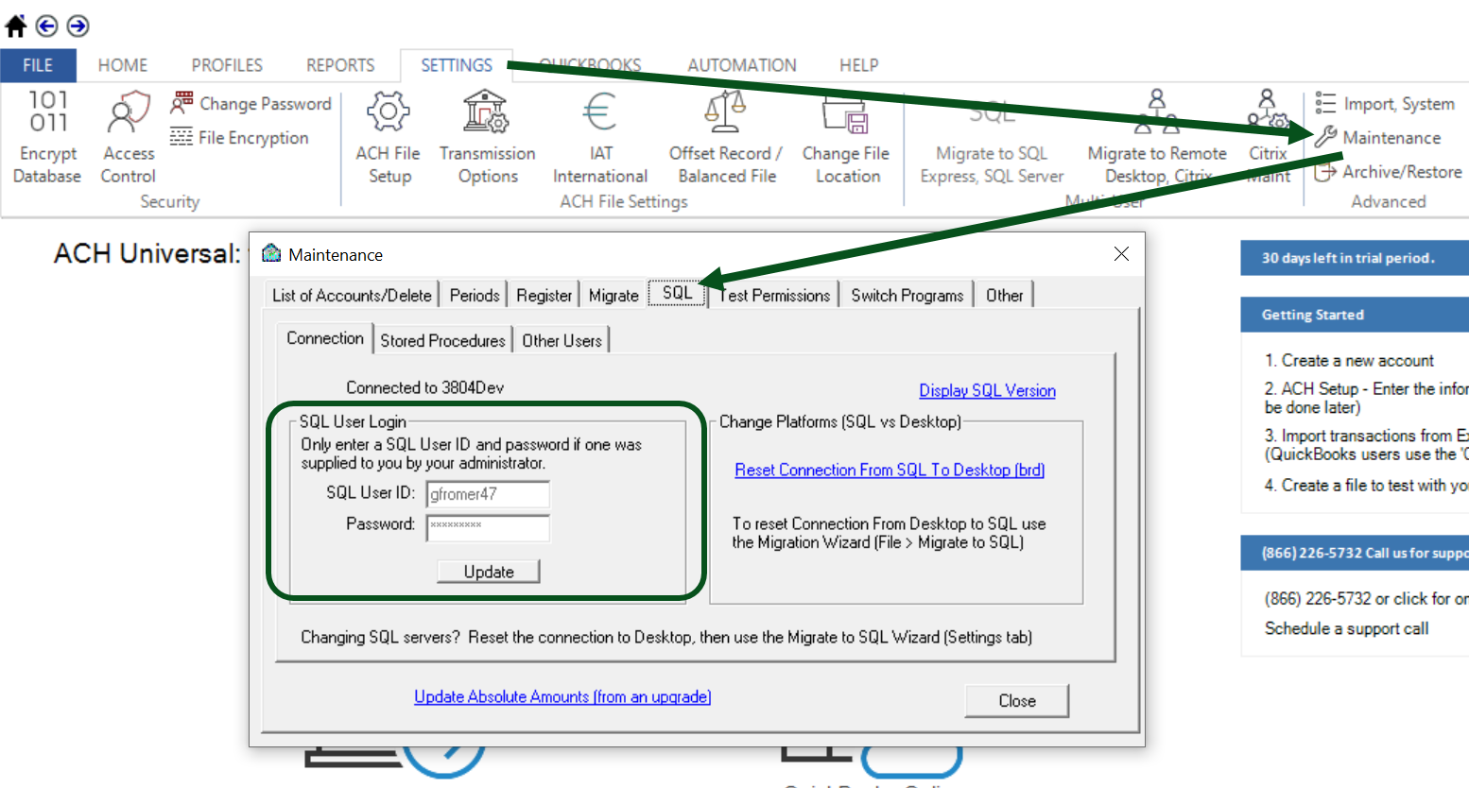Screen dimensions: 1469x788
Task: Open Access Control settings
Action: [129, 137]
